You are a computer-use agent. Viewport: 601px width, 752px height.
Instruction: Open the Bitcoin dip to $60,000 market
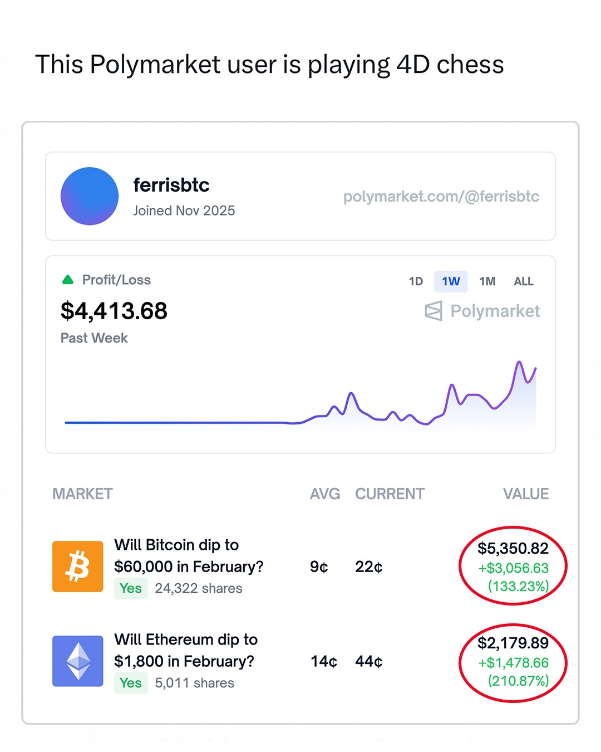click(x=188, y=555)
